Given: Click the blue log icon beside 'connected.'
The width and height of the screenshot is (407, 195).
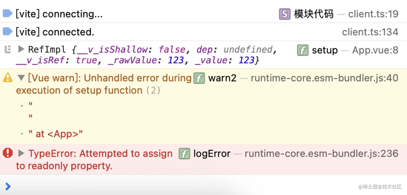Looking at the screenshot, I should 7,32.
